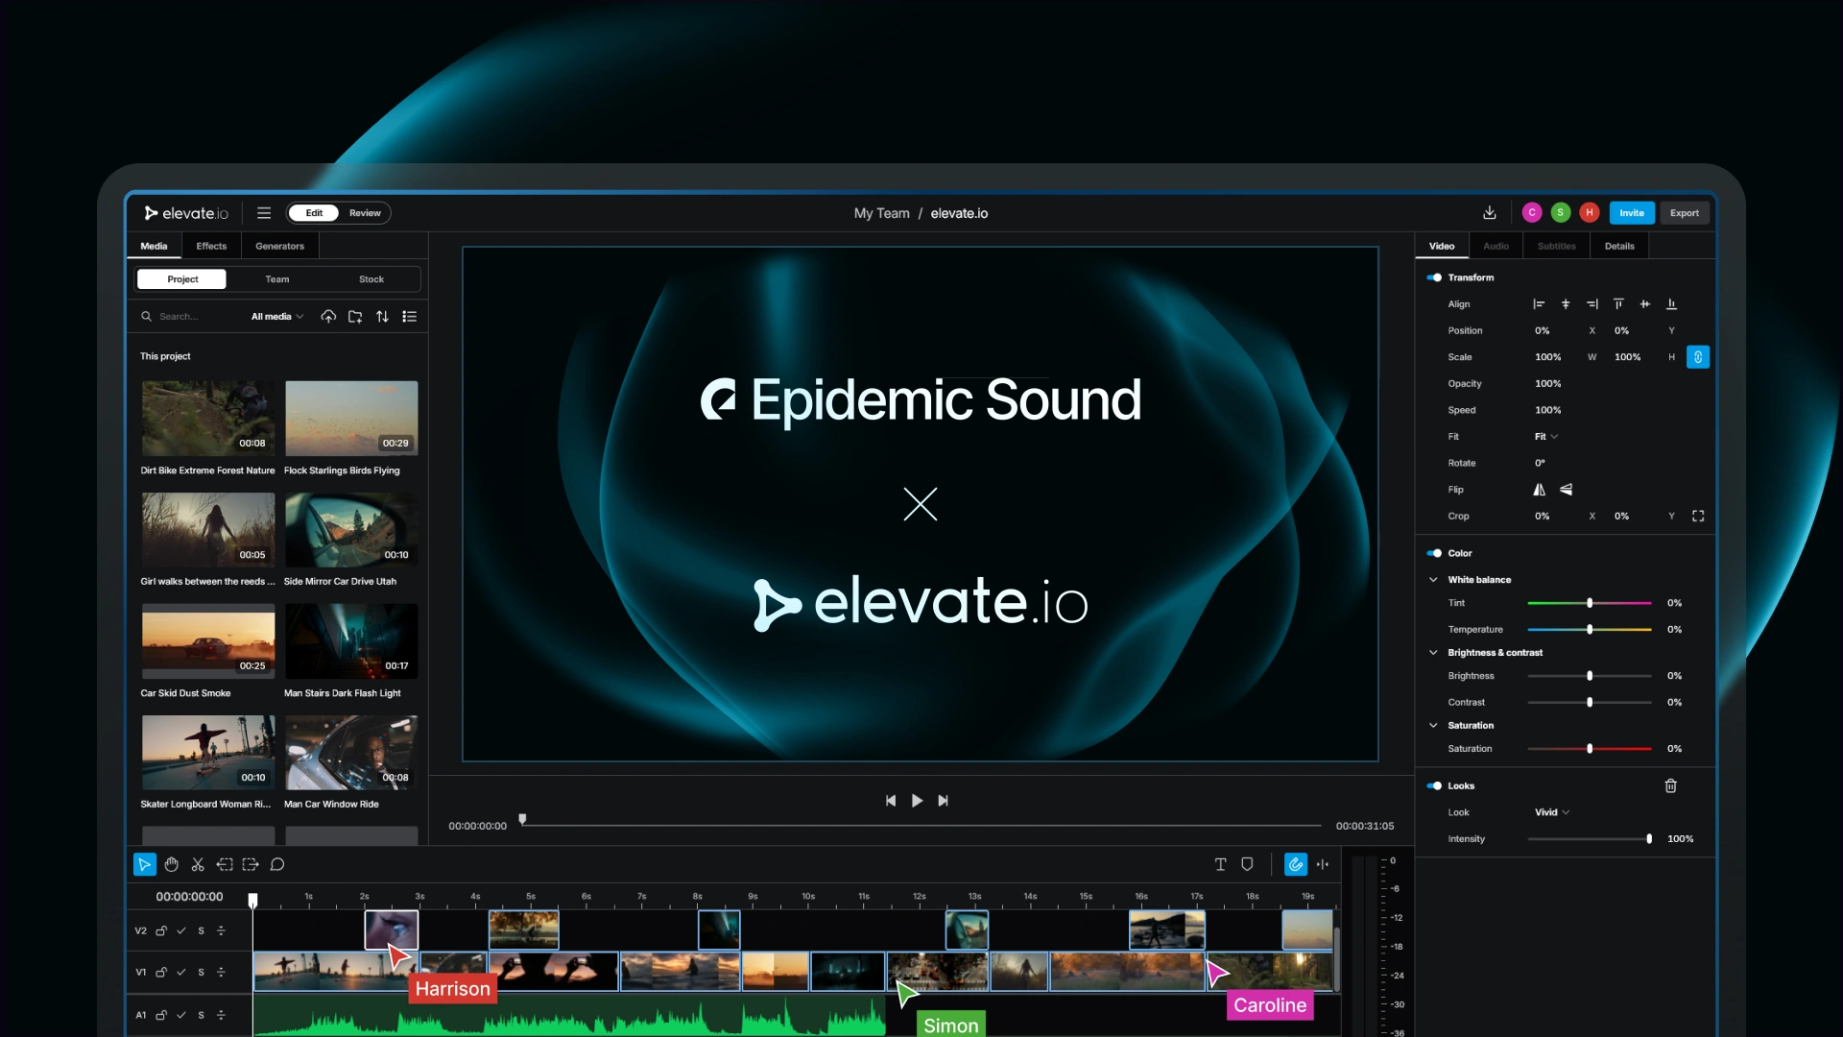
Task: Click the upload media icon
Action: coord(328,316)
